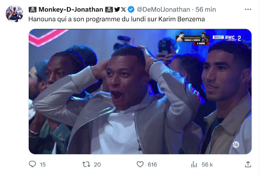Click the retweet count 20
Image resolution: width=266 pixels, height=174 pixels.
[x=97, y=165]
